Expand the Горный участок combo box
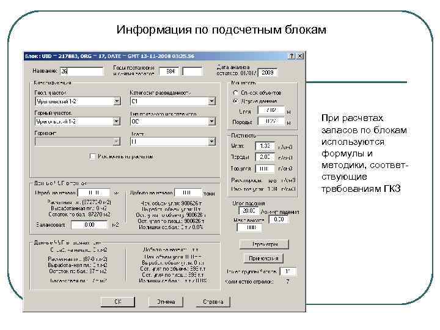The width and height of the screenshot is (440, 330). 117,121
